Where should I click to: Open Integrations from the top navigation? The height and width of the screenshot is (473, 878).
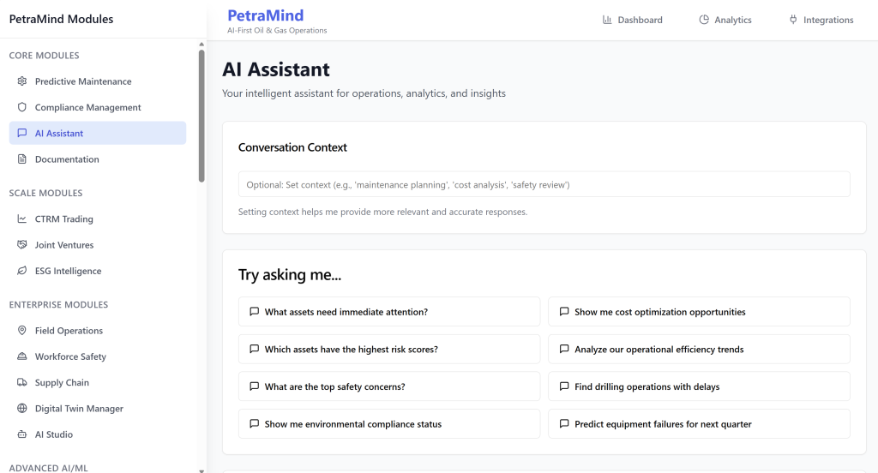click(821, 20)
